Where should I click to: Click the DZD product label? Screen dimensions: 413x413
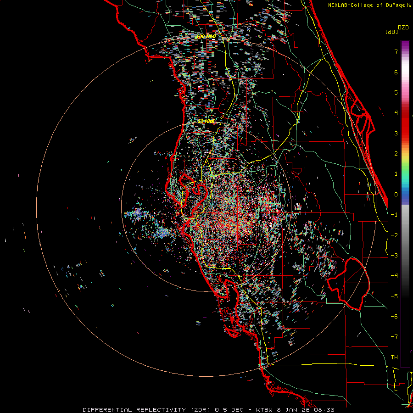click(403, 28)
